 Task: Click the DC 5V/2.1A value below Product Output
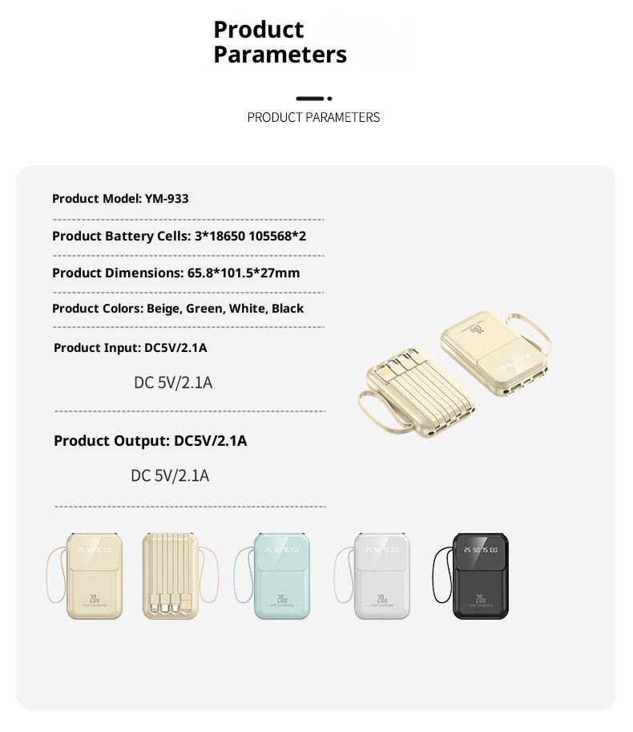[170, 476]
